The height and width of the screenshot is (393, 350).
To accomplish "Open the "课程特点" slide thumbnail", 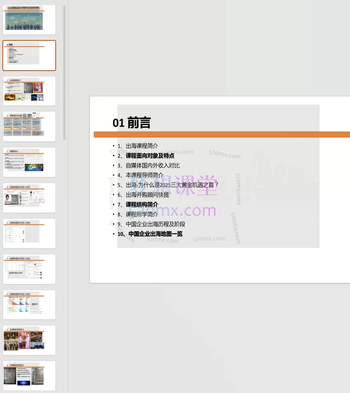I will click(29, 162).
